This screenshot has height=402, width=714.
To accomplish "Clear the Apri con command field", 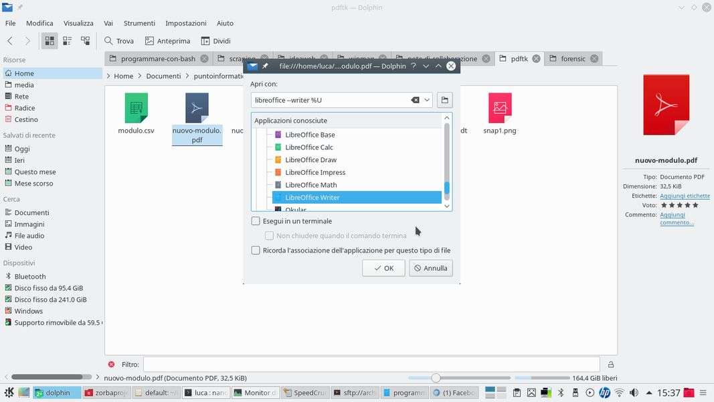I will pos(415,100).
